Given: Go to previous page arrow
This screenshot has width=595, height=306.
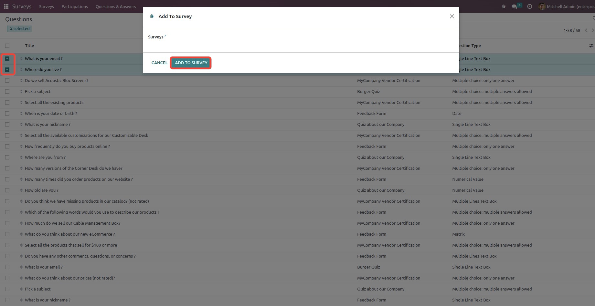Looking at the screenshot, I should (586, 30).
